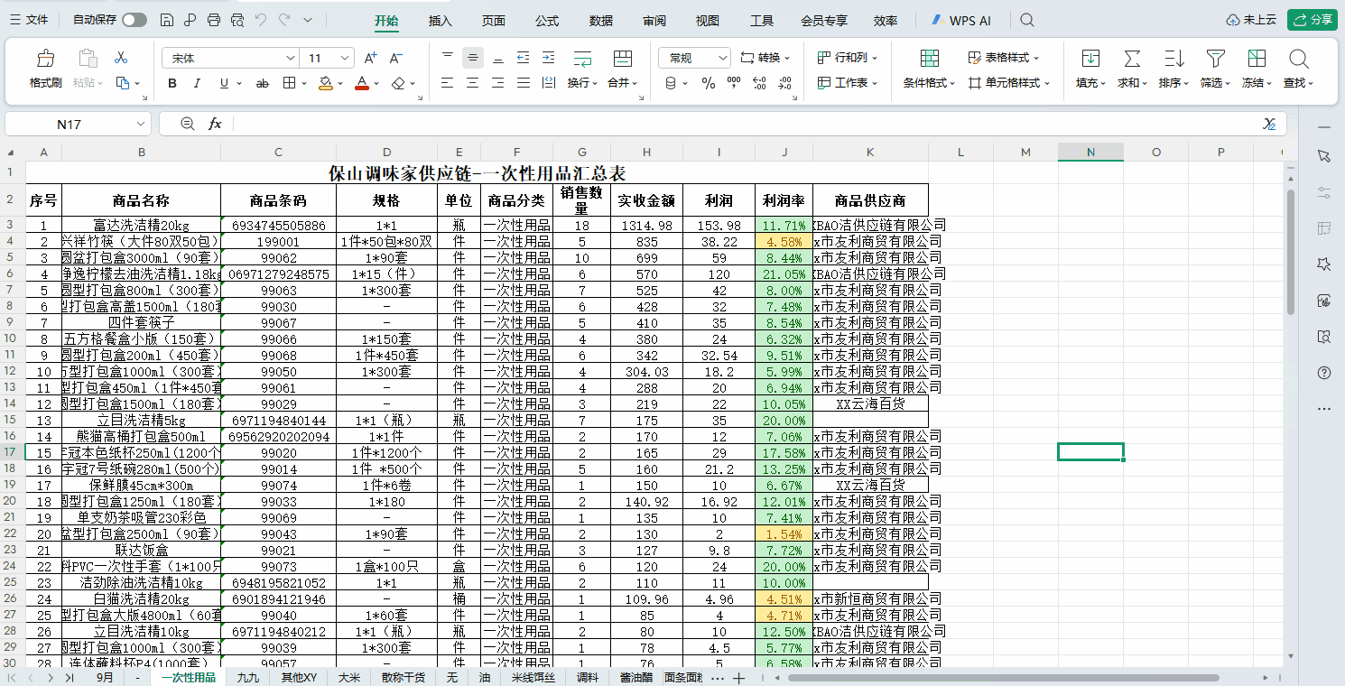
Task: Click the decrease font size icon
Action: pos(395,58)
